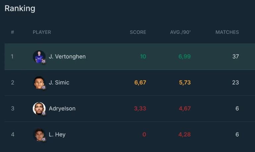Open J. Vertonghen name link

coord(67,57)
